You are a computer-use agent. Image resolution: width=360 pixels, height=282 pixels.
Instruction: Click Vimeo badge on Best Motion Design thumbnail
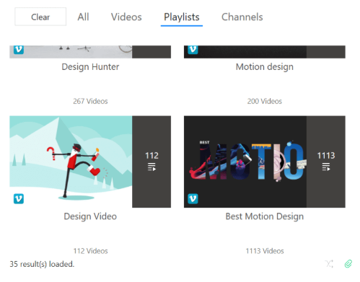[x=193, y=198]
